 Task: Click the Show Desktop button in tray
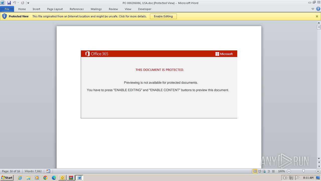pos(318,178)
